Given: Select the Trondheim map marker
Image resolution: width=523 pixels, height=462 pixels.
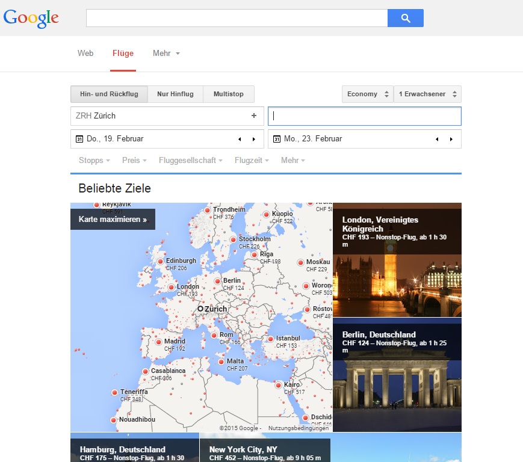Looking at the screenshot, I should 207,210.
